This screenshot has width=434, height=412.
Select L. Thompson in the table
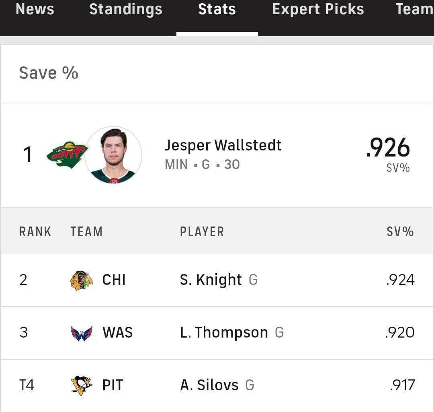[223, 332]
